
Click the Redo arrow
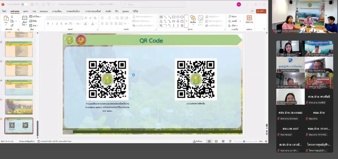tap(44, 4)
